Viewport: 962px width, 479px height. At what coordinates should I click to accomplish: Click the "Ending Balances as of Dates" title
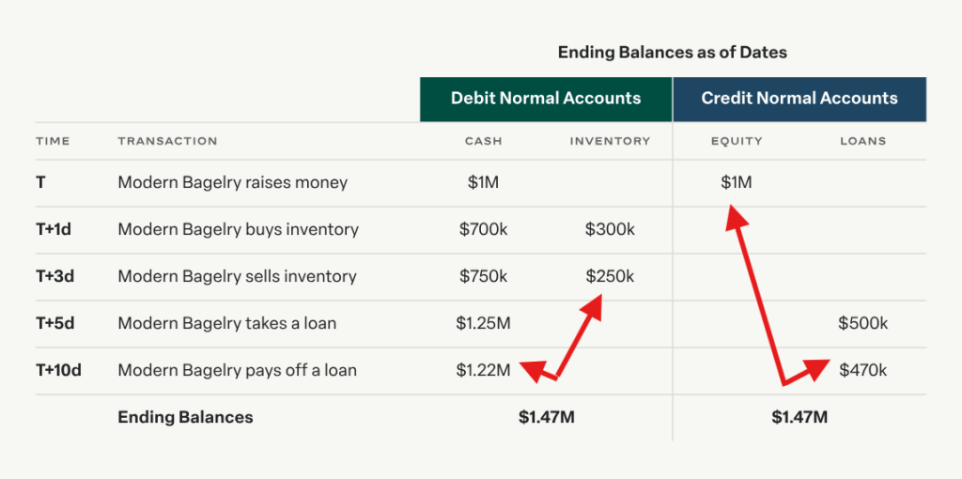click(x=673, y=53)
